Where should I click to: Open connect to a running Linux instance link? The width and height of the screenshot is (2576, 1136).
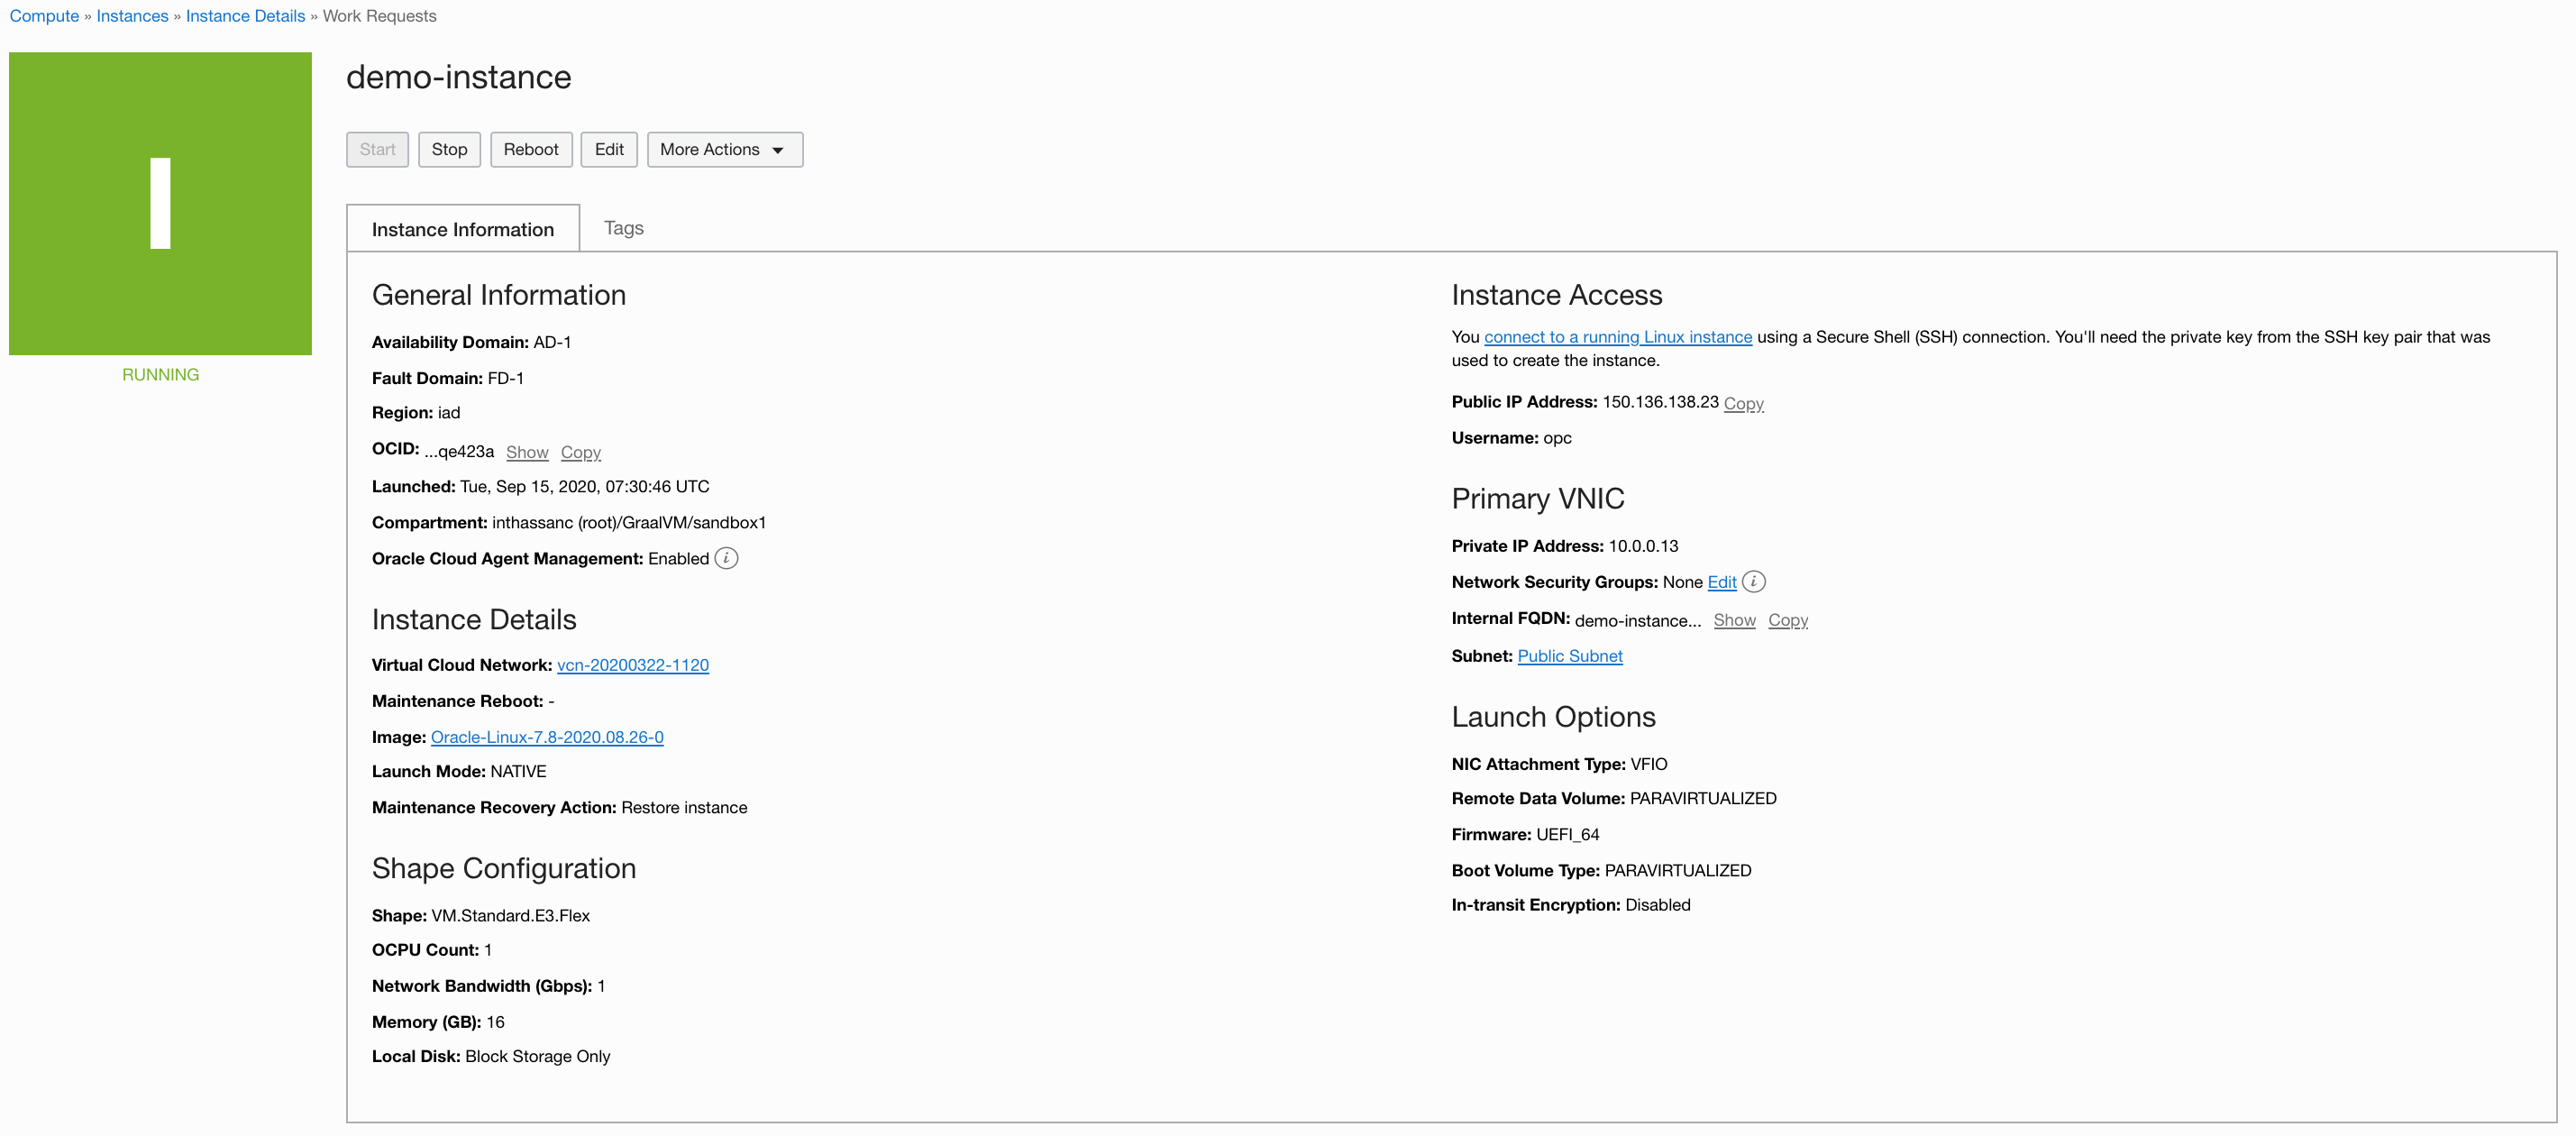pyautogui.click(x=1617, y=337)
